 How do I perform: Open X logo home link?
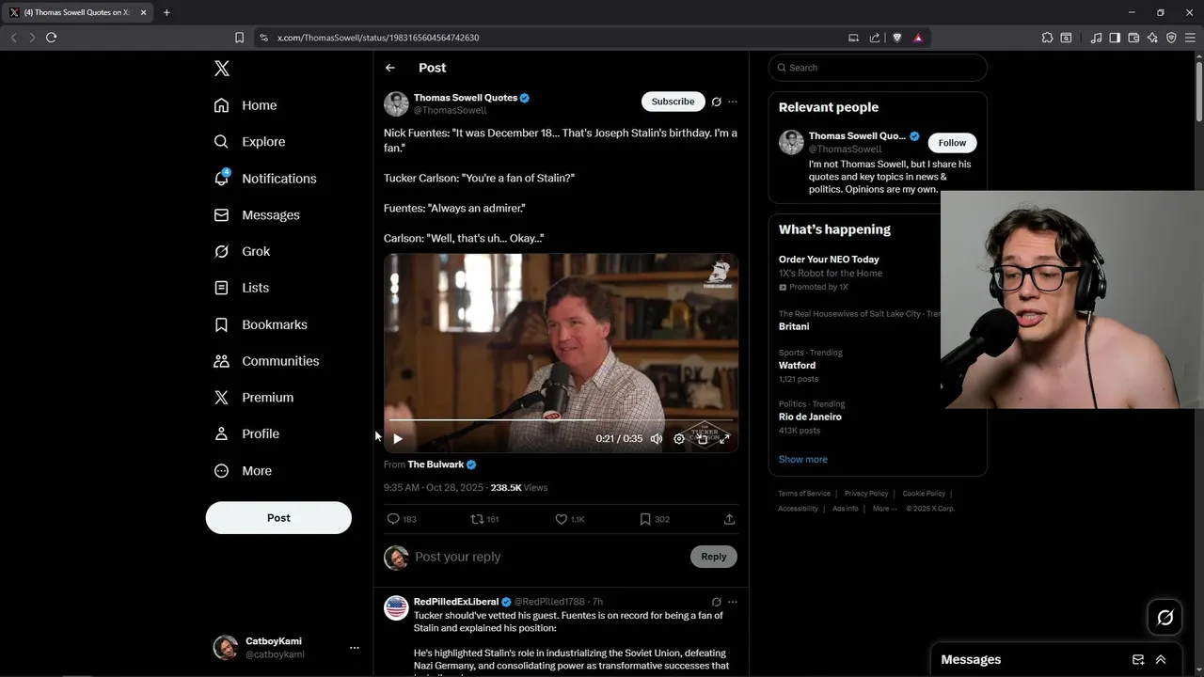point(221,68)
